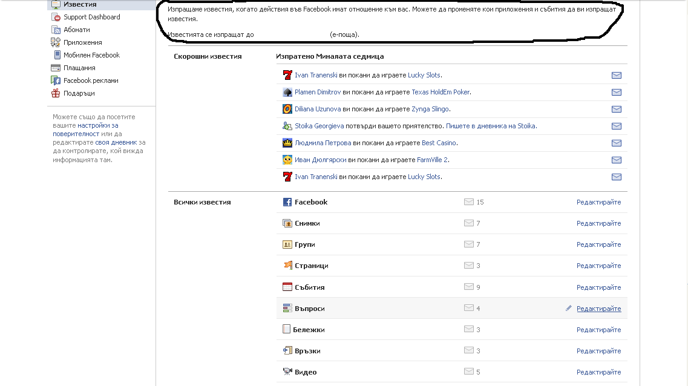Open Plamen Dimitrov profile link
688x386 pixels.
point(318,92)
